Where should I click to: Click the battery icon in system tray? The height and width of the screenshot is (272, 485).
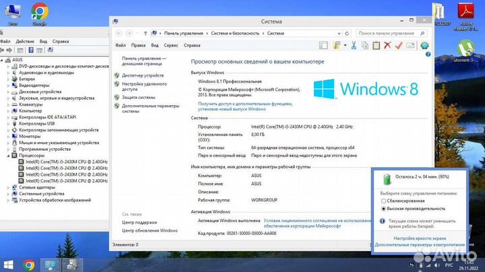420,265
